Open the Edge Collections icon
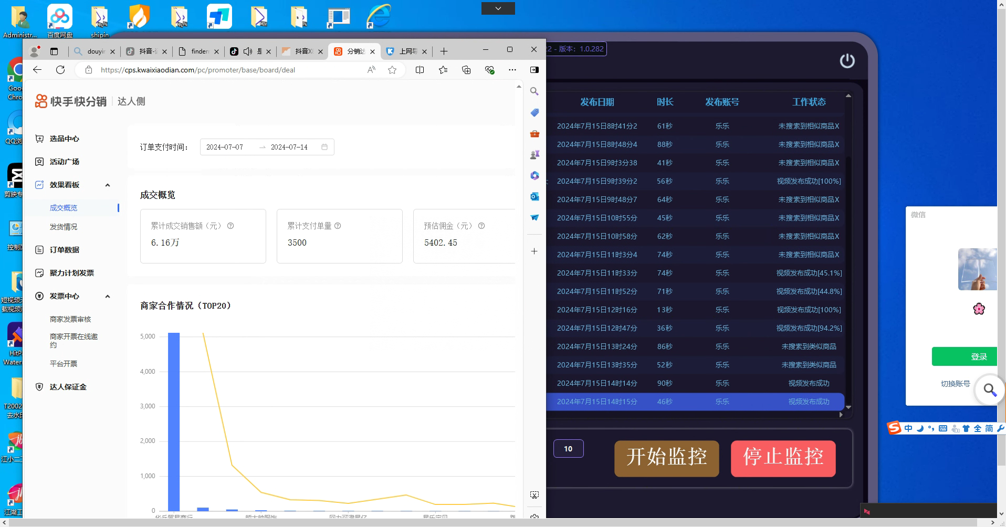This screenshot has width=1006, height=527. coord(466,70)
